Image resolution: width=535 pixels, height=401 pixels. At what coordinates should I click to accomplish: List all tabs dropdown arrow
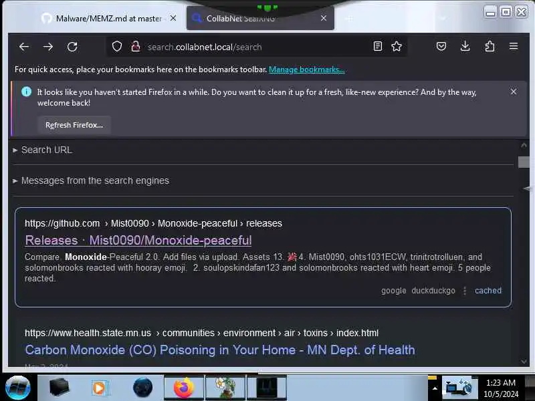click(443, 19)
